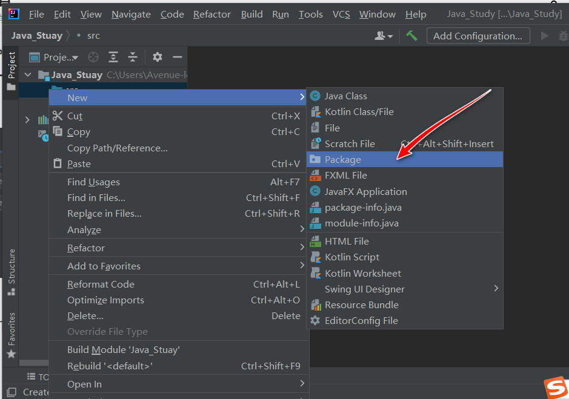The image size is (569, 399).
Task: Expand the Add to Favorites submenu
Action: (x=302, y=265)
